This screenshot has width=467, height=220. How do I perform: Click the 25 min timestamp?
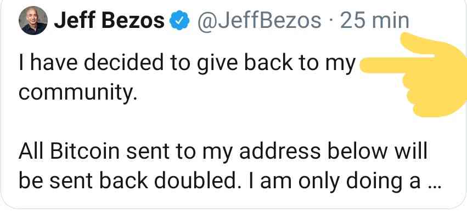tap(375, 21)
